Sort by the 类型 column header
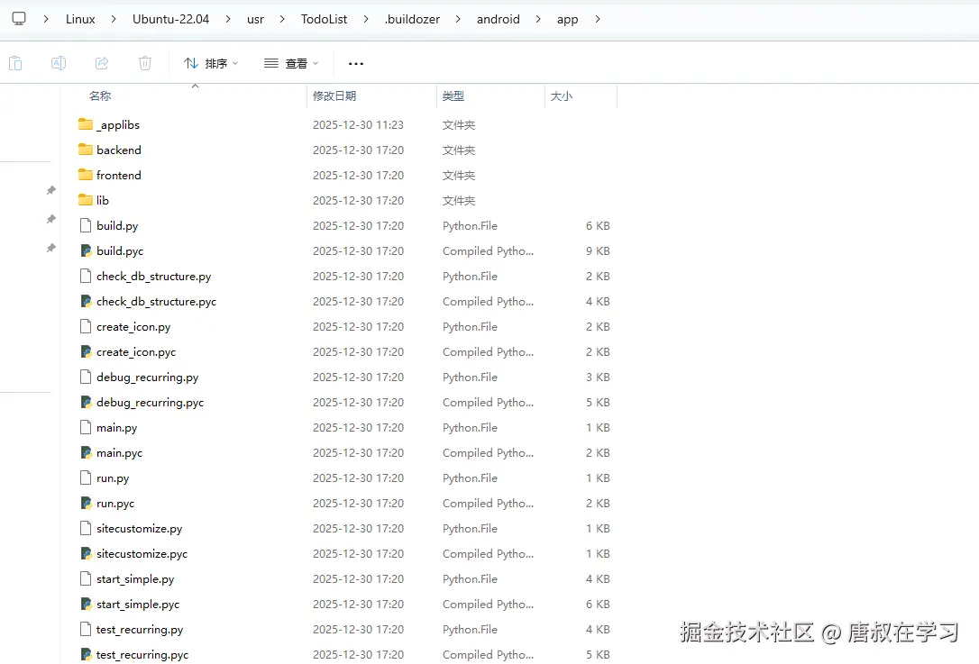The image size is (979, 664). coord(453,96)
